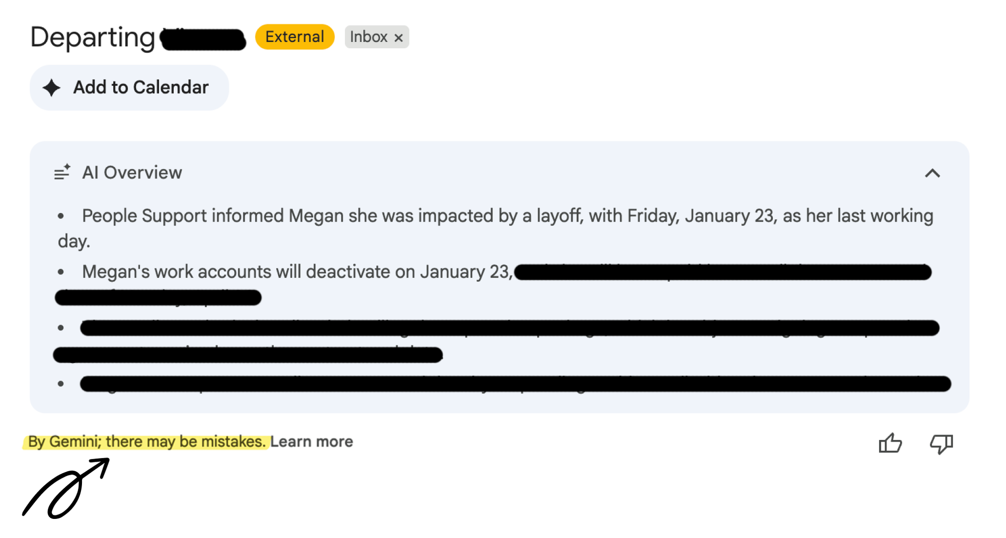Click the third redacted summary bullet
The width and height of the screenshot is (1006, 538).
point(509,328)
